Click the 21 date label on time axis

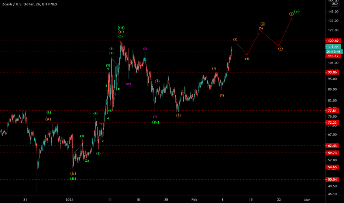[x=25, y=200]
